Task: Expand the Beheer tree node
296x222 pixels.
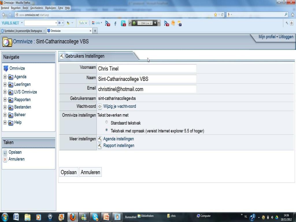Action: pos(5,115)
